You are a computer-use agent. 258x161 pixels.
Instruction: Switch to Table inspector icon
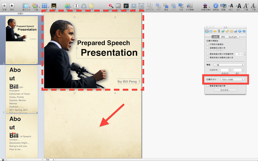(x=231, y=31)
